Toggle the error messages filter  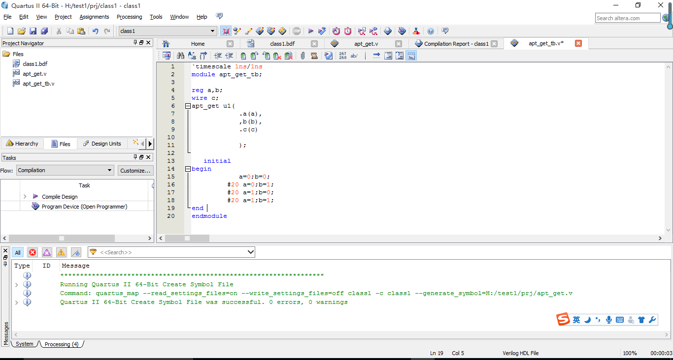pos(33,252)
